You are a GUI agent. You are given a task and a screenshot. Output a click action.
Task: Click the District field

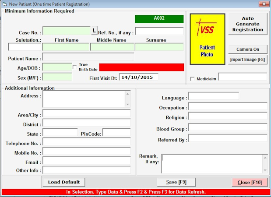pos(87,123)
